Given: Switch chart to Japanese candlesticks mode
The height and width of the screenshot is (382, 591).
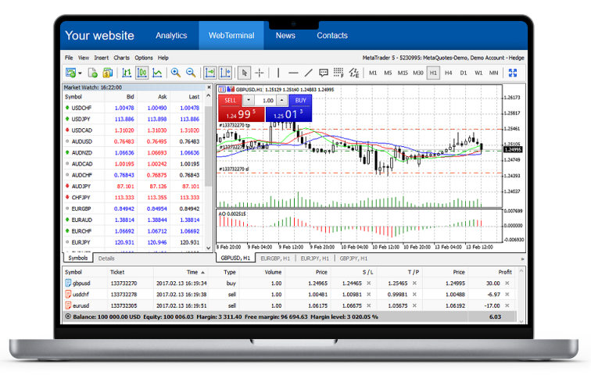Looking at the screenshot, I should click(142, 73).
